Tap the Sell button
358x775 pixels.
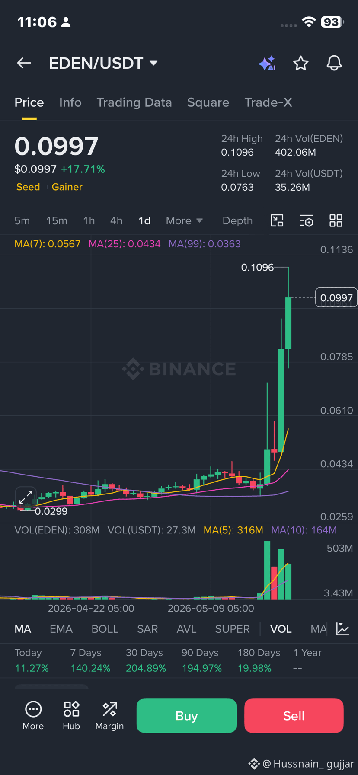point(294,716)
